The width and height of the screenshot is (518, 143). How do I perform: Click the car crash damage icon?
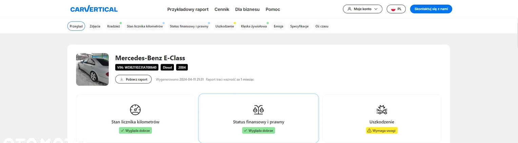(382, 110)
